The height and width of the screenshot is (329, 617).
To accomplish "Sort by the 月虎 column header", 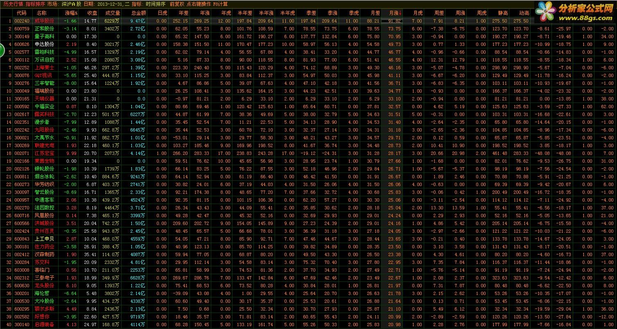I will pyautogui.click(x=417, y=13).
